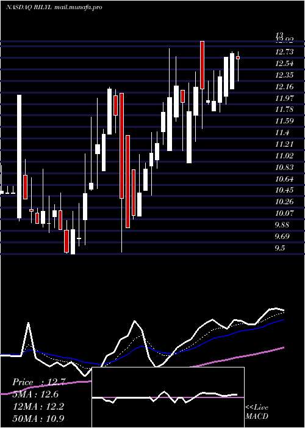Screen dimensions: 305x428
Task: Click the 11.97 price axis label
Action: click(285, 98)
